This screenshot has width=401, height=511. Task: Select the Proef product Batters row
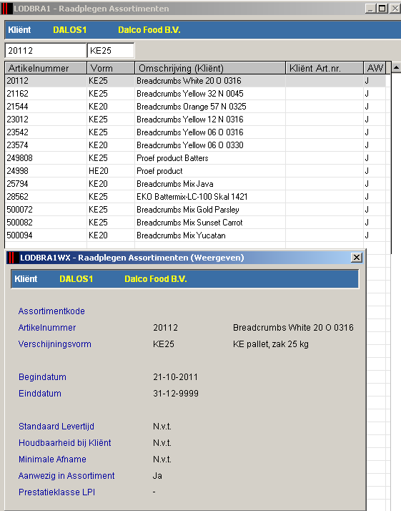[195, 158]
